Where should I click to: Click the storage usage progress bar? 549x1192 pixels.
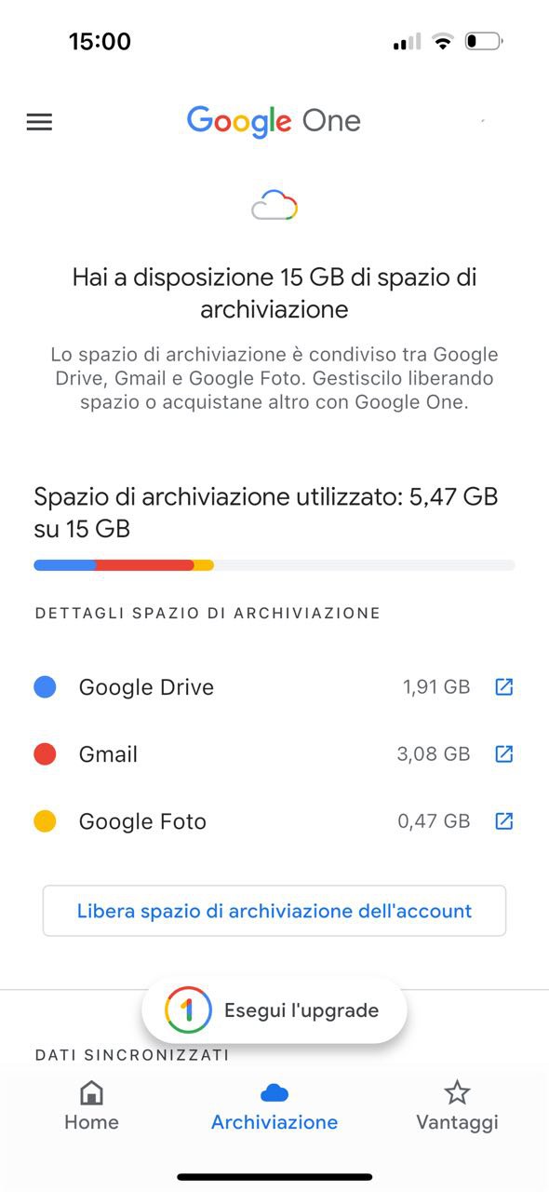[274, 565]
